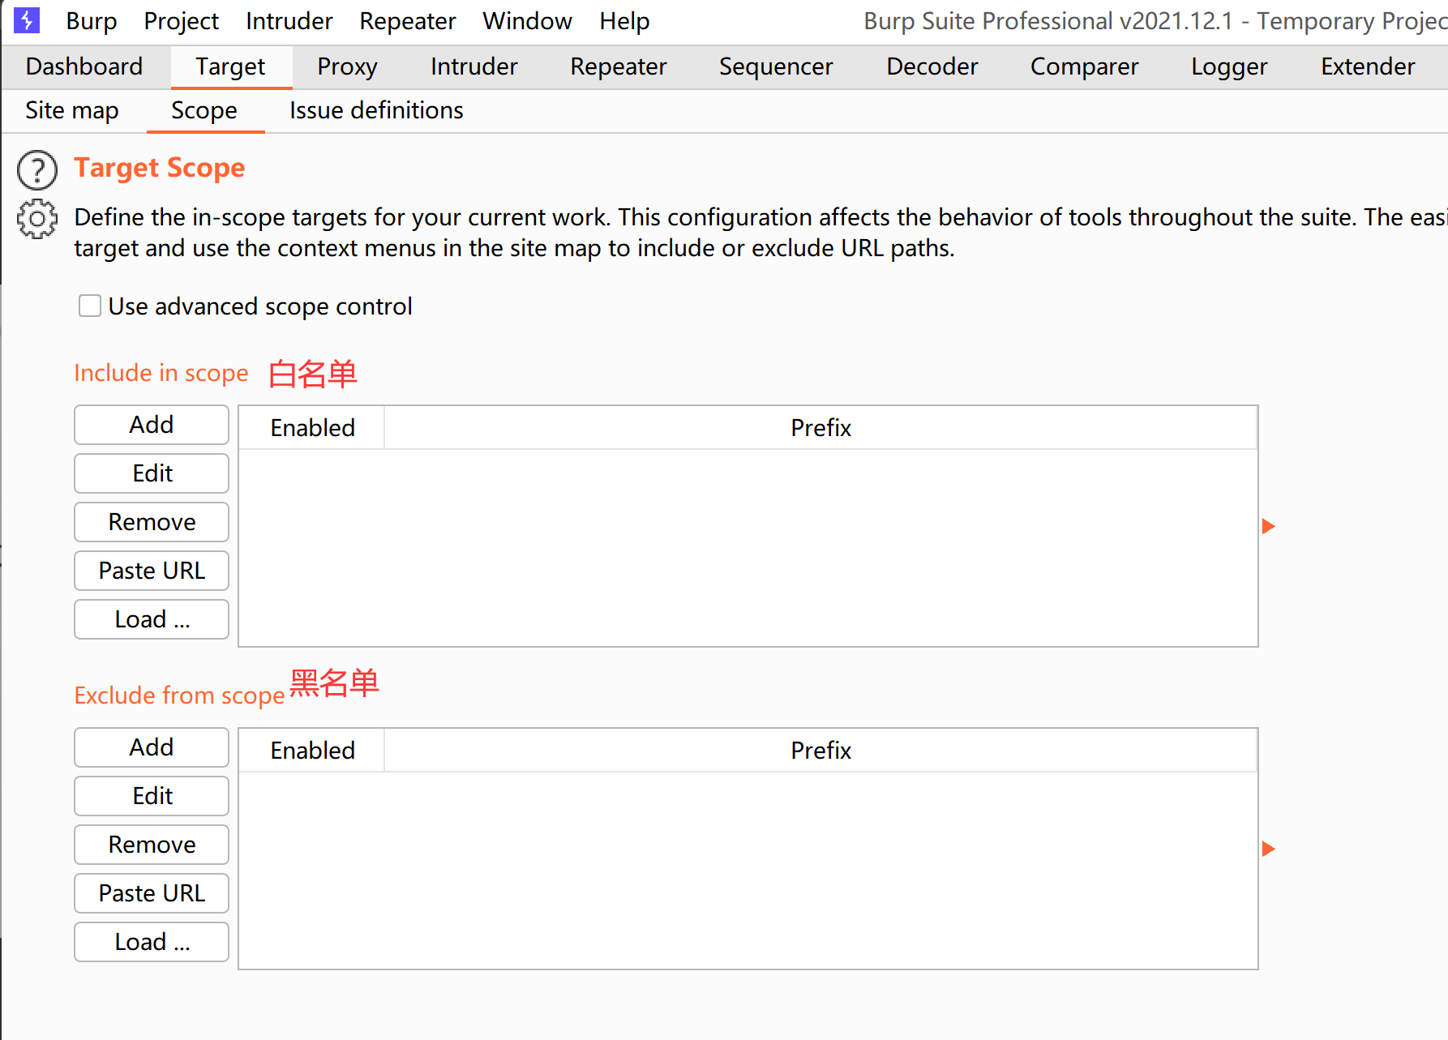1448x1040 pixels.
Task: Open the Target Scope gear options icon
Action: tap(37, 219)
